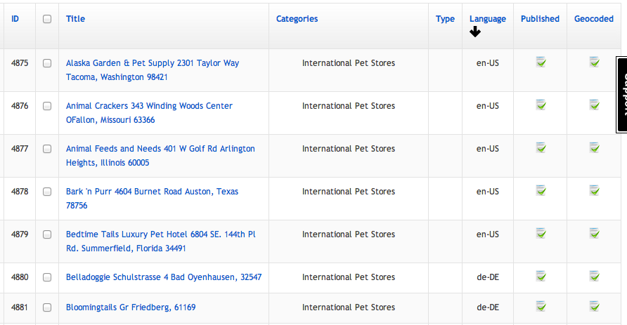Image resolution: width=627 pixels, height=325 pixels.
Task: Click ID cell 4878
Action: [20, 192]
